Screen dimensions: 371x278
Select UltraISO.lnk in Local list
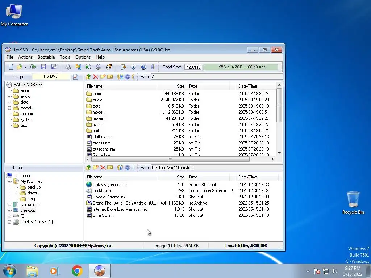click(x=103, y=215)
